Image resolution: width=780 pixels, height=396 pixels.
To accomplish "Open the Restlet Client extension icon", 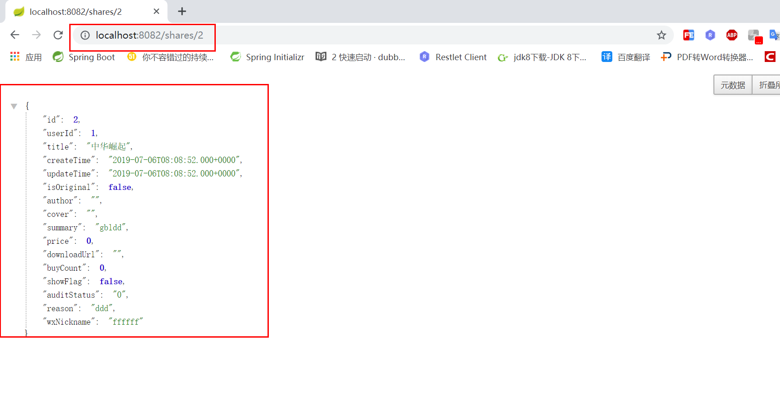I will [x=710, y=35].
